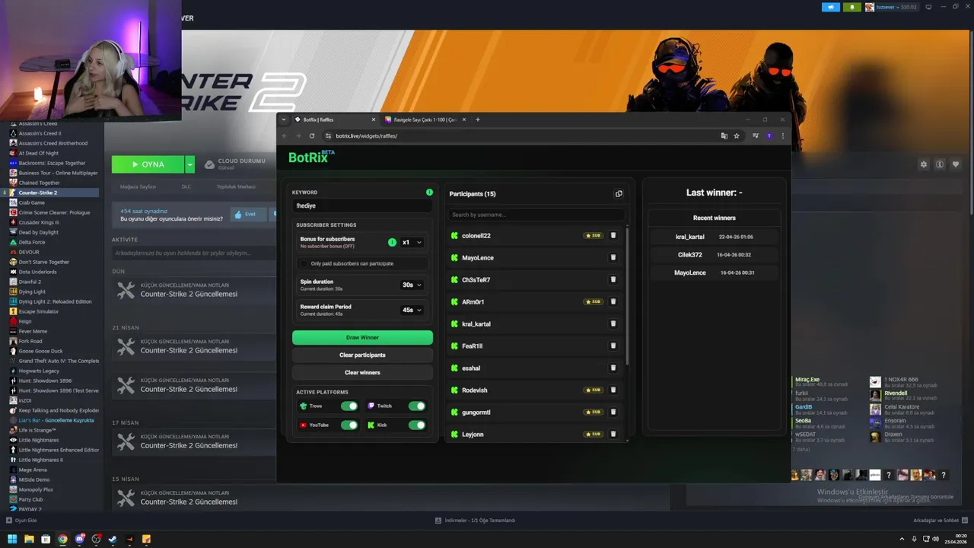
Task: Toggle the YouTube platform switch
Action: tap(349, 425)
